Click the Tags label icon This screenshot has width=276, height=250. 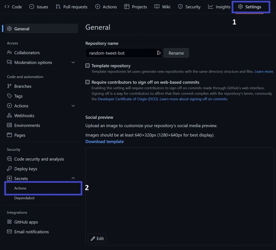(9, 96)
